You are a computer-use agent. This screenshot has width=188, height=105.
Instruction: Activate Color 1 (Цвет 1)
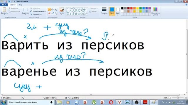(x=112, y=11)
